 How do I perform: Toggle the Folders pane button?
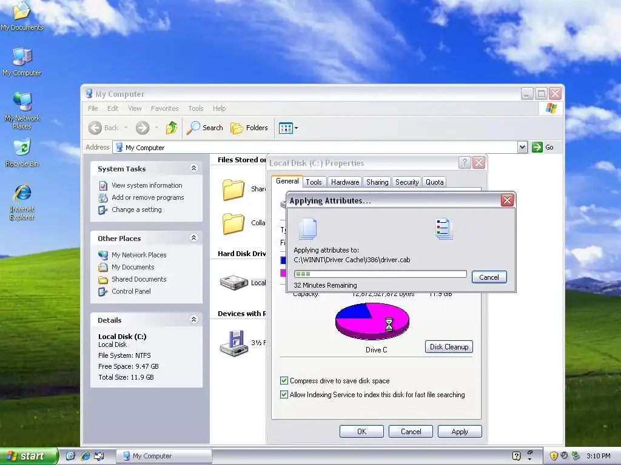point(249,128)
